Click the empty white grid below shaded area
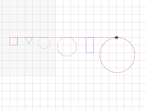Image resolution: width=146 pixels, height=110 pixels. click(x=28, y=93)
